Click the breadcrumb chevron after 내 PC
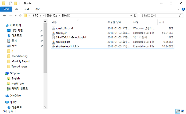 pos(41,16)
